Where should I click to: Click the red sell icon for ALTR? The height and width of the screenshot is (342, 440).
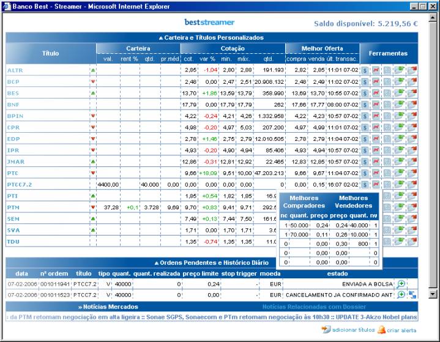point(412,70)
